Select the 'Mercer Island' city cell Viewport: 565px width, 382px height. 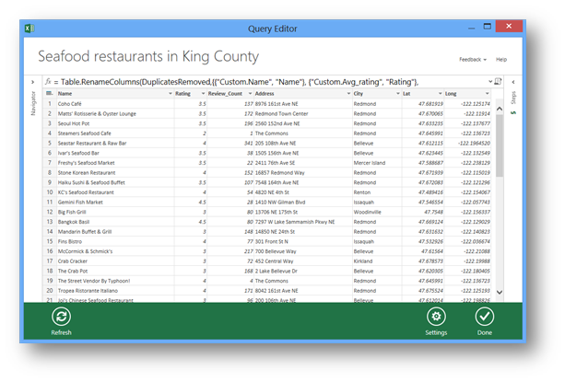click(377, 163)
